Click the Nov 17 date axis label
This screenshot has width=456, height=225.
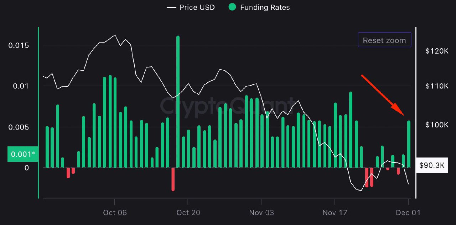tap(335, 213)
